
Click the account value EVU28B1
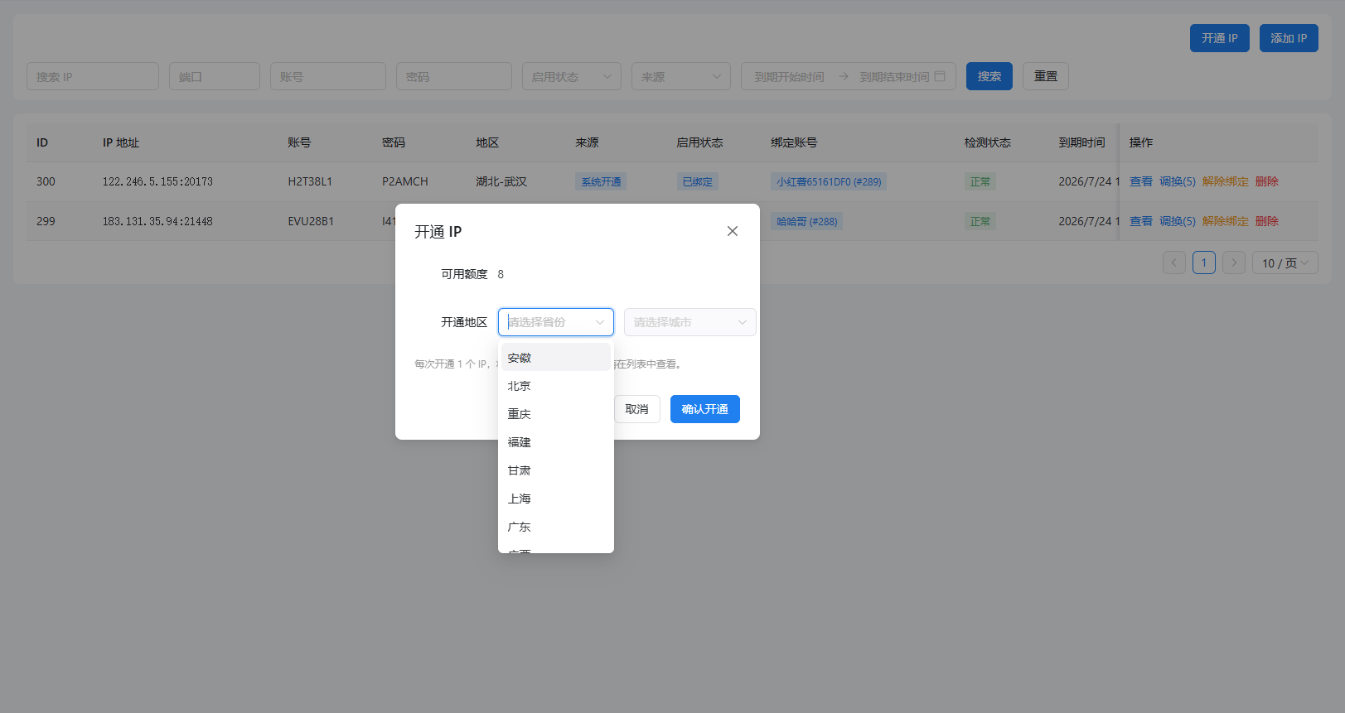tap(311, 221)
